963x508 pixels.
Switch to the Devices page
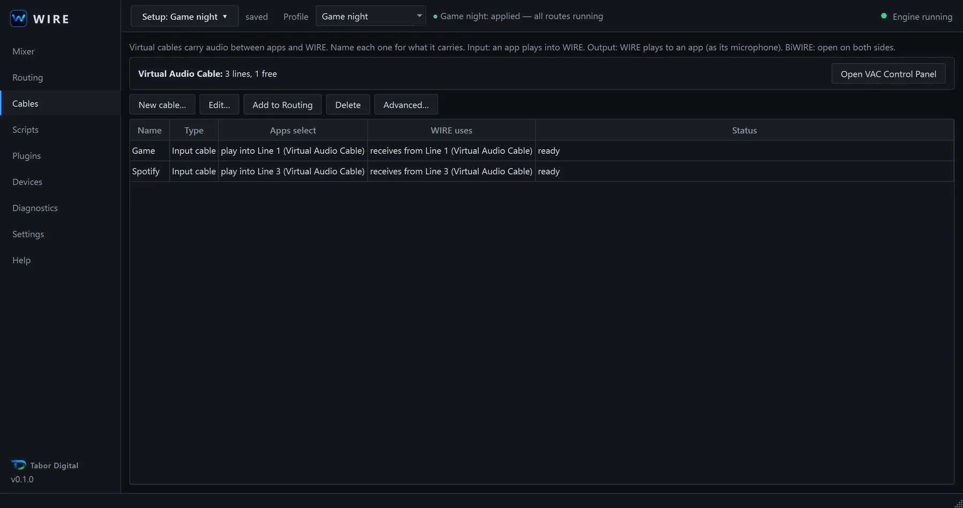pos(60,182)
